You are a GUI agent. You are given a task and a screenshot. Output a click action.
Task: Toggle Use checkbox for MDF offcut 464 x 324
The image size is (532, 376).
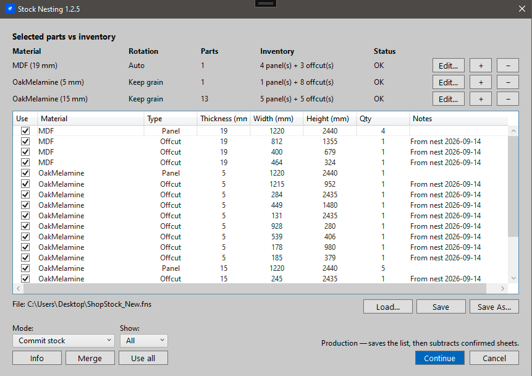click(25, 163)
